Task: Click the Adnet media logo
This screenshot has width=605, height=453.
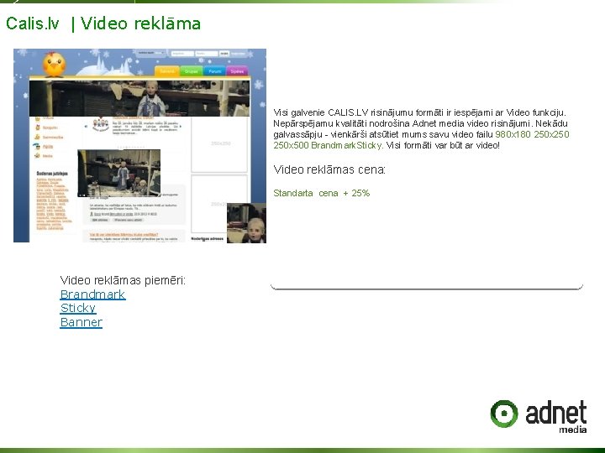Action: pyautogui.click(x=539, y=416)
